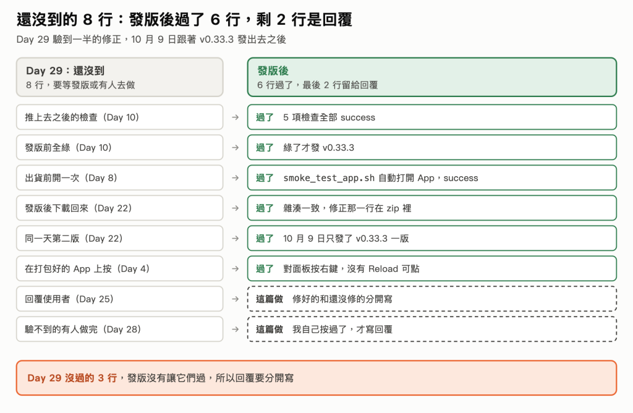Select the row "推上去之後的檢查（Day 10）"
633x413 pixels.
coord(119,117)
